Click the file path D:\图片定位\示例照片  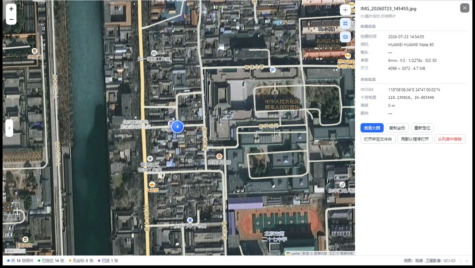[378, 16]
